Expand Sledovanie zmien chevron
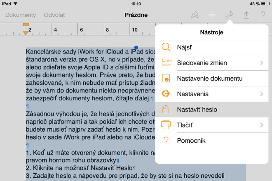This screenshot has width=272, height=181. point(262,63)
